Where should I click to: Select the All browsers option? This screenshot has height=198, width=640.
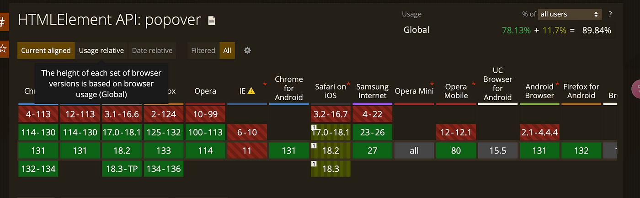tap(227, 50)
